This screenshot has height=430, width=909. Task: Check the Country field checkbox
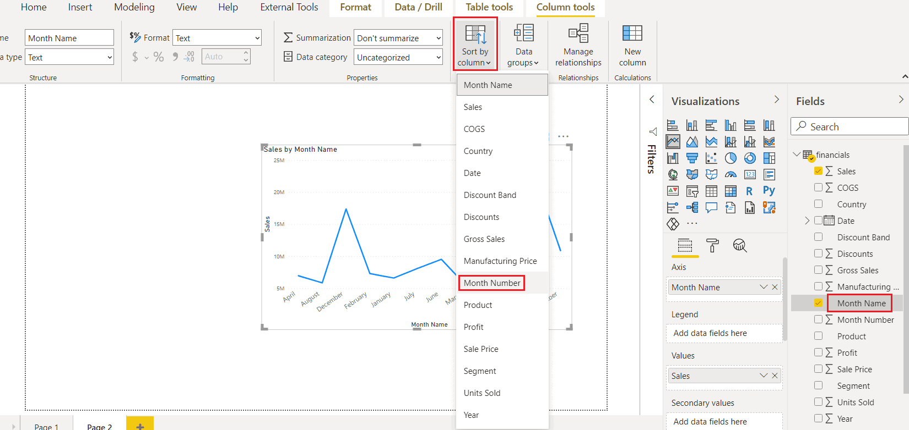pyautogui.click(x=818, y=204)
